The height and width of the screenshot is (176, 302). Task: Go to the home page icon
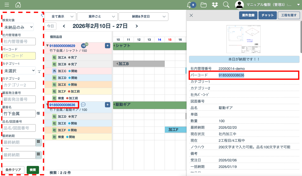pyautogui.click(x=18, y=5)
